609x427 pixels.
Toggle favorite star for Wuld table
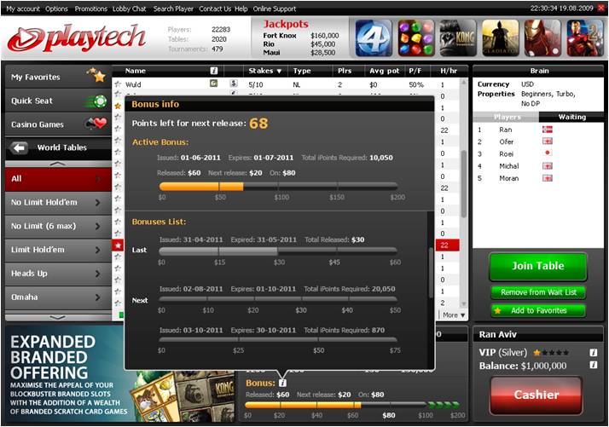click(x=118, y=84)
